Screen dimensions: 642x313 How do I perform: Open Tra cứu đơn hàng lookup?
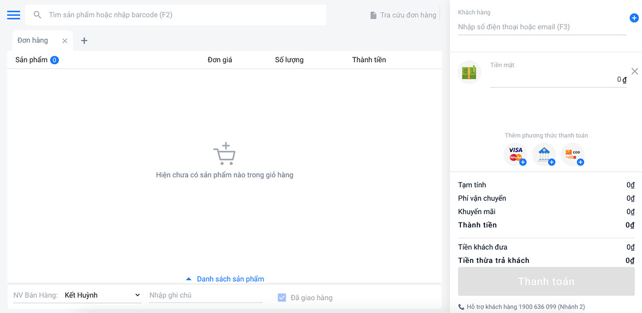pos(403,15)
